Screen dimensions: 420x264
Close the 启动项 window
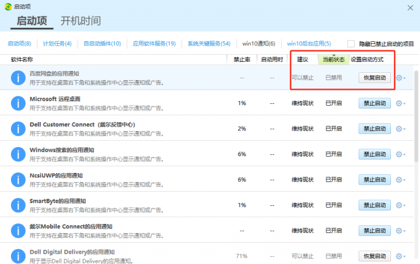point(410,8)
